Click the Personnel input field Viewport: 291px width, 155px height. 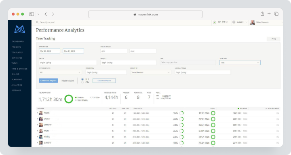106,72
